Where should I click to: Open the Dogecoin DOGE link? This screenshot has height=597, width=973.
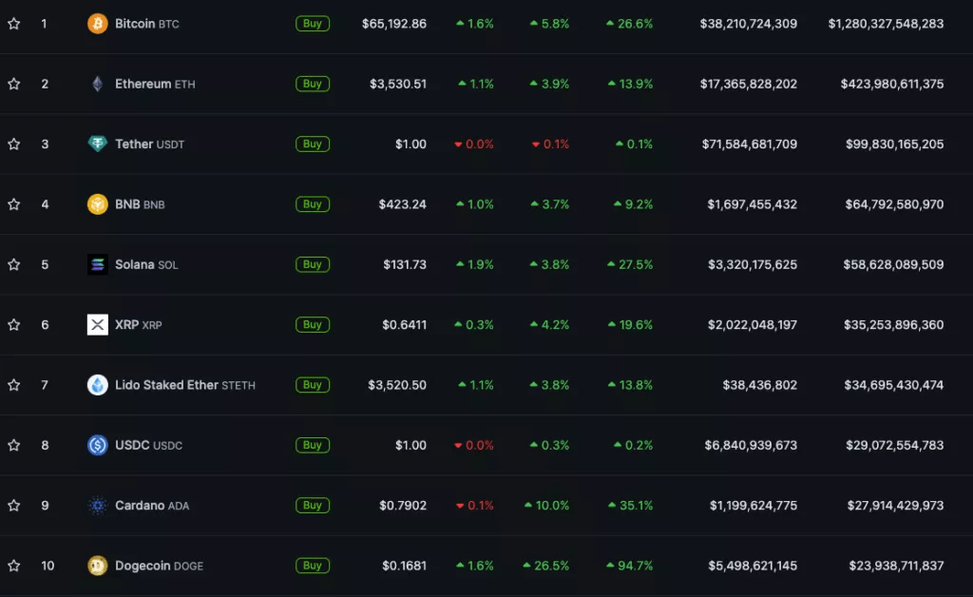click(159, 566)
